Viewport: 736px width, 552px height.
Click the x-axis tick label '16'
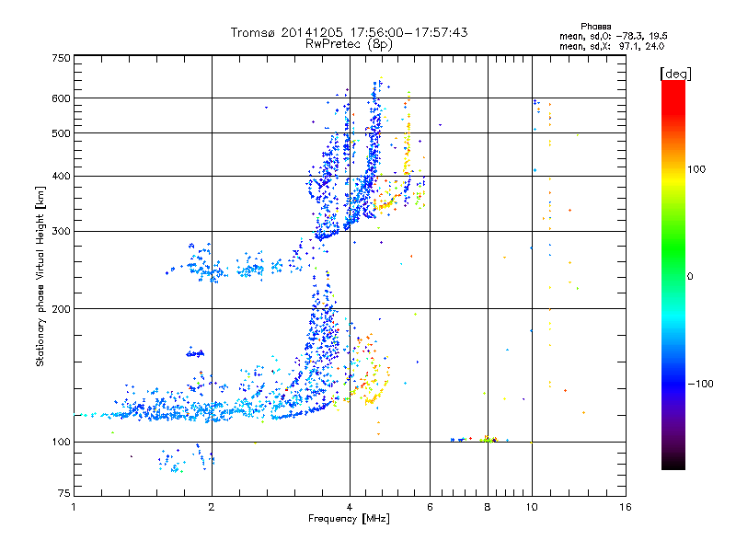[626, 507]
